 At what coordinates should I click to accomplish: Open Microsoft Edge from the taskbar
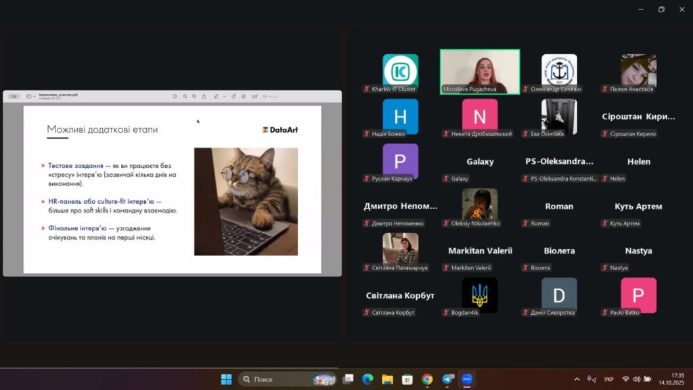tap(367, 379)
